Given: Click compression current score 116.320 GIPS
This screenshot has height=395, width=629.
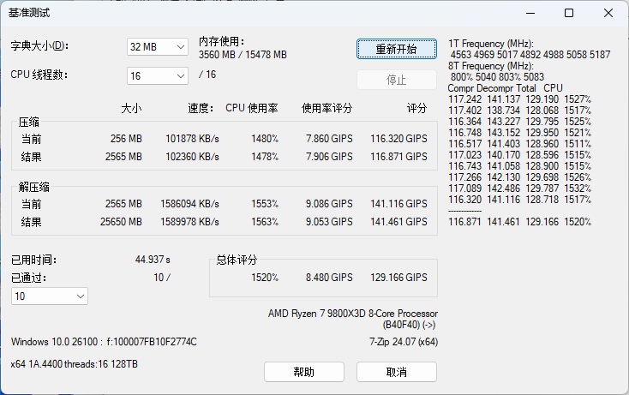Looking at the screenshot, I should 398,139.
